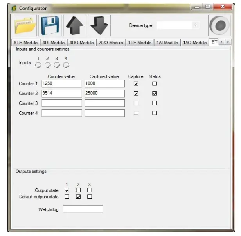The height and width of the screenshot is (236, 241).
Task: Maximize the Configurator window
Action: click(x=207, y=7)
